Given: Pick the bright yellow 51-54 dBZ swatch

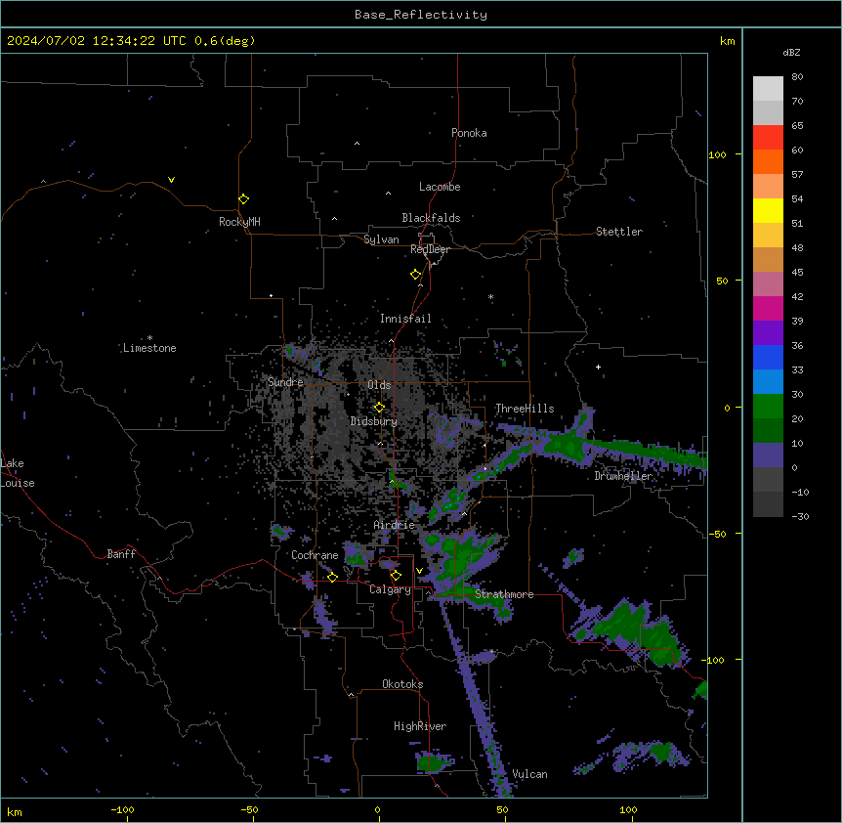Looking at the screenshot, I should (x=768, y=210).
